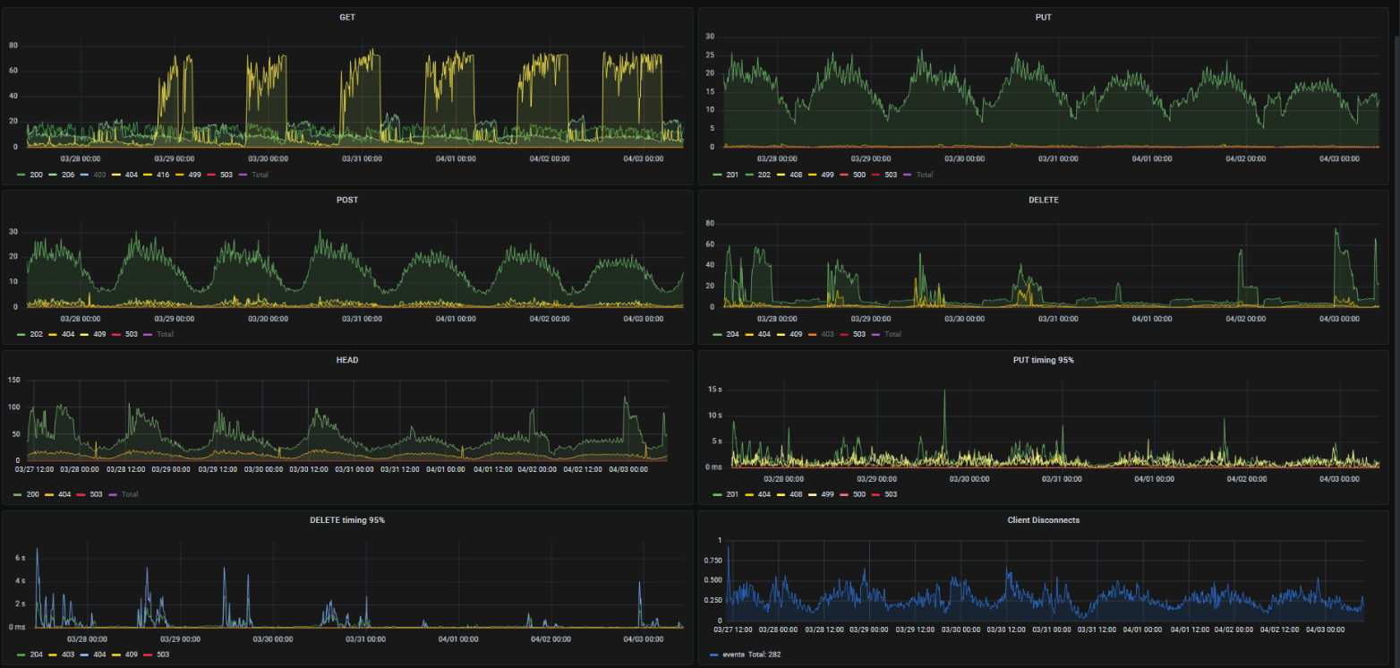
Task: Click the color line beside 200 in GET legend
Action: click(21, 175)
